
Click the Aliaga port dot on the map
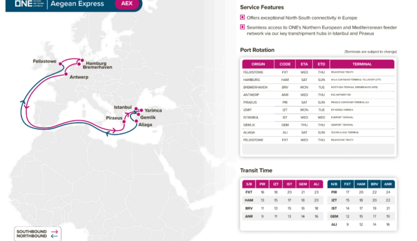136,121
